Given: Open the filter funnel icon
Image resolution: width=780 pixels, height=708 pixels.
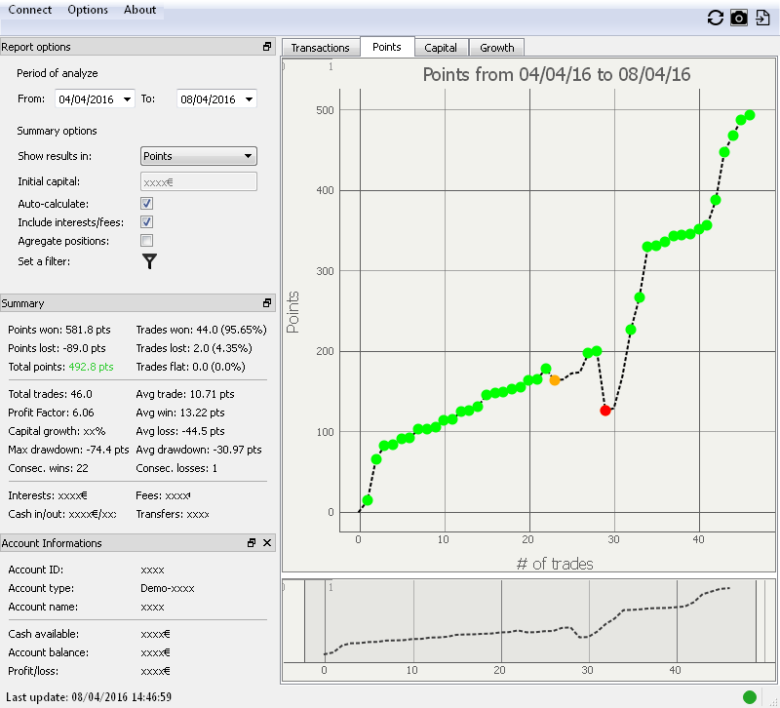Looking at the screenshot, I should pos(149,260).
